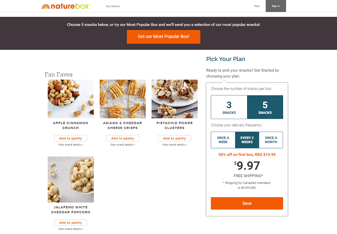Open the Pistachio Power Clusters photo

174,99
